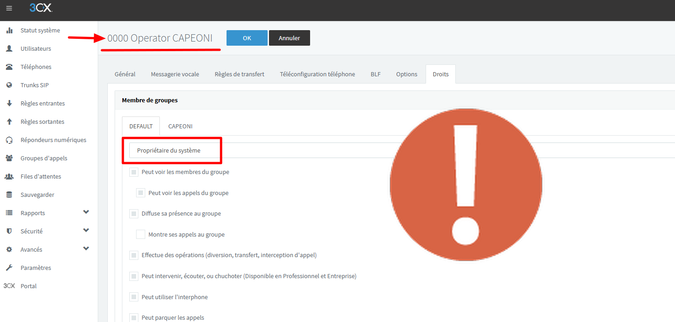Toggle Peut voir les membres du groupe
This screenshot has width=675, height=322.
pos(134,172)
